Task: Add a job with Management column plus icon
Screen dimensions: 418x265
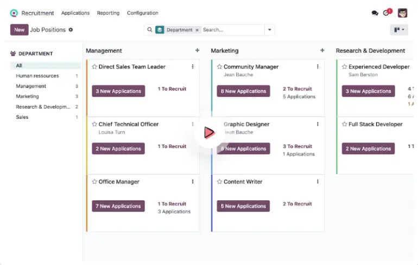Action: [x=197, y=51]
